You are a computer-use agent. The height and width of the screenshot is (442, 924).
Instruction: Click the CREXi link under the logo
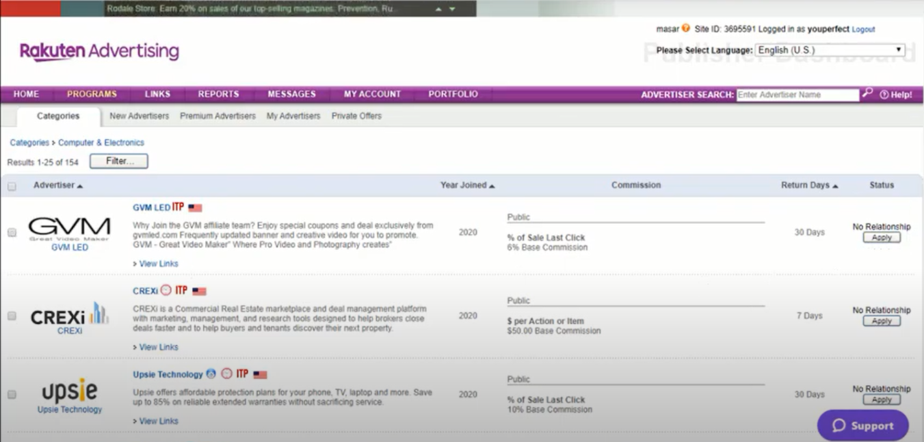[70, 331]
